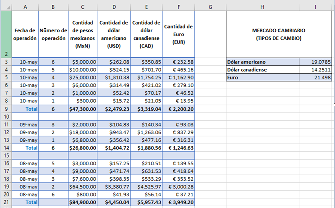Screen dimensions: 335x208
Task: Click the select-all corner triangle
Action: pyautogui.click(x=8, y=7)
